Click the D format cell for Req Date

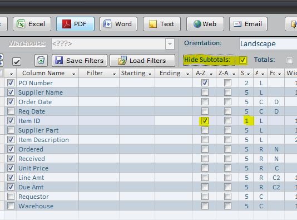click(x=276, y=111)
